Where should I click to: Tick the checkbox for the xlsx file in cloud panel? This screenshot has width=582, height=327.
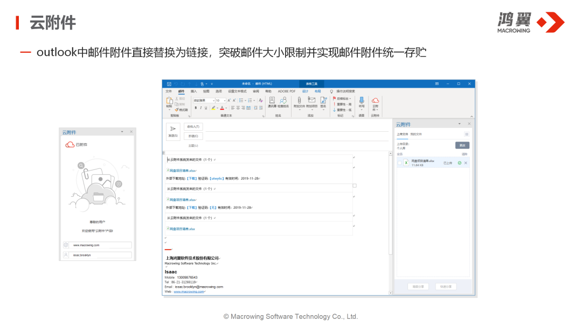(x=400, y=163)
